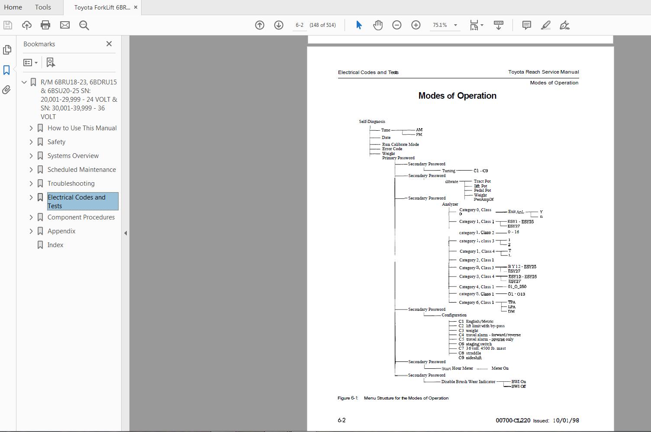Screen dimensions: 651x432
Task: Save the PDF file
Action: tap(7, 25)
